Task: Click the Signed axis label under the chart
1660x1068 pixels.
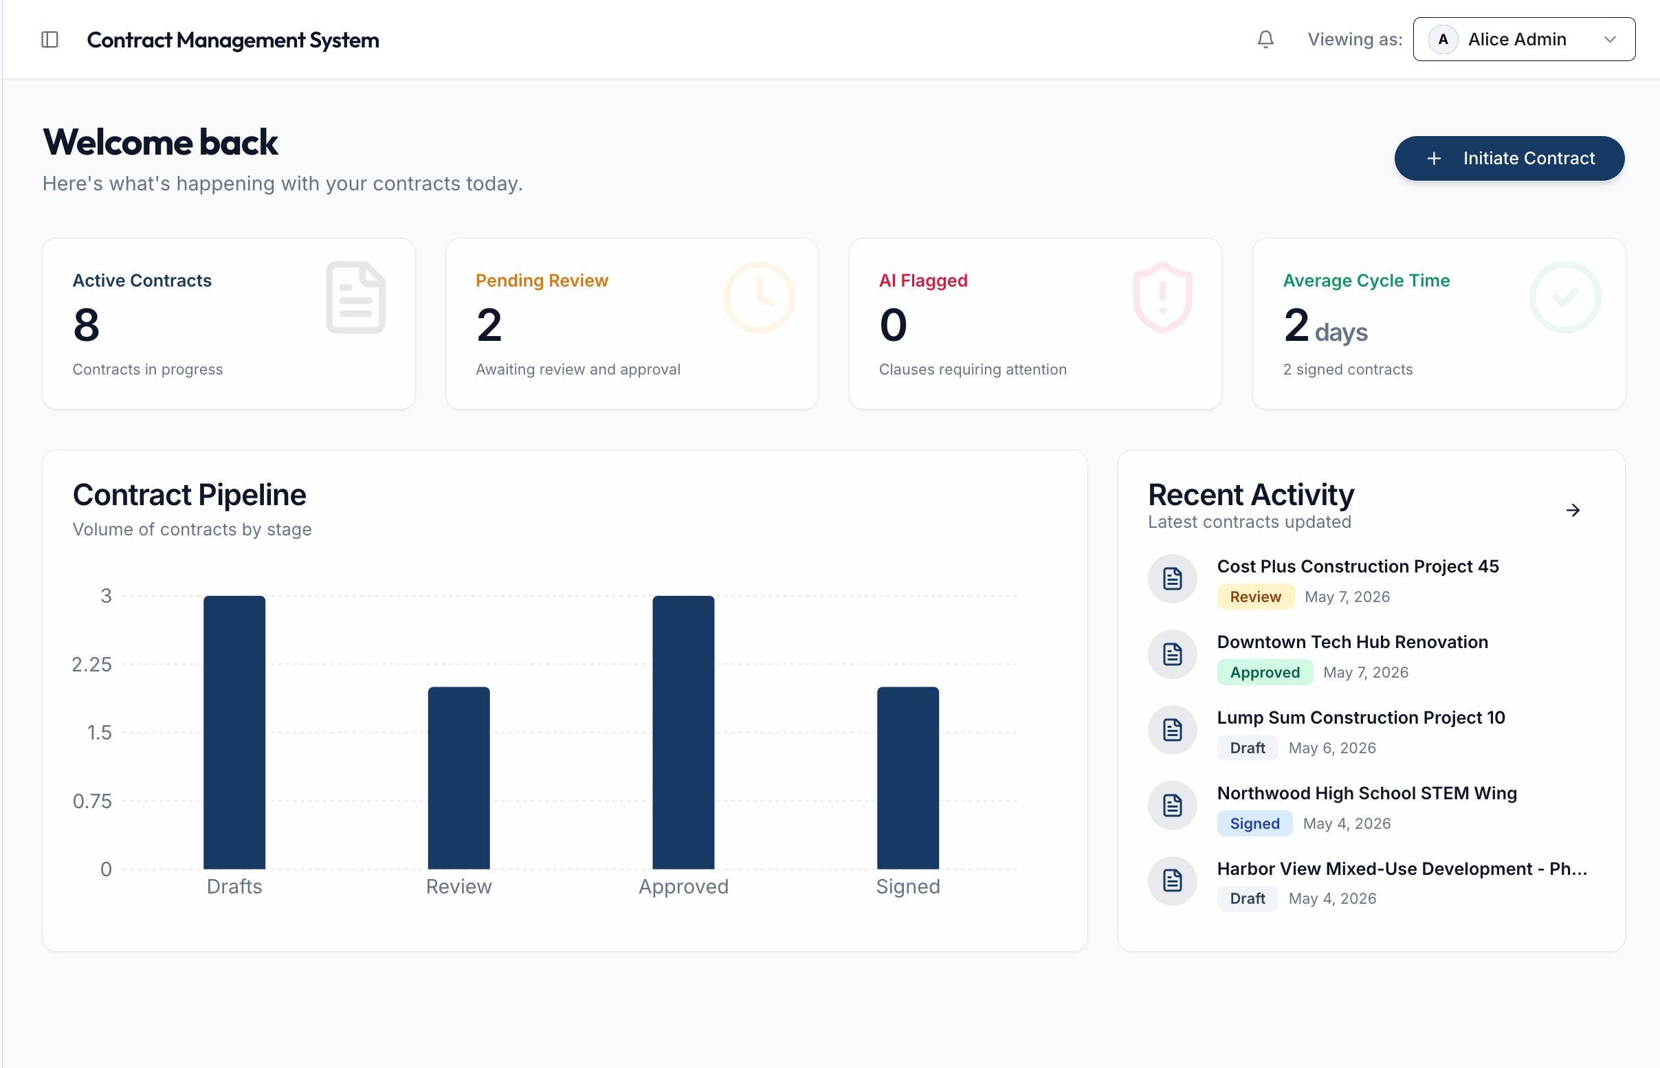Action: tap(908, 887)
